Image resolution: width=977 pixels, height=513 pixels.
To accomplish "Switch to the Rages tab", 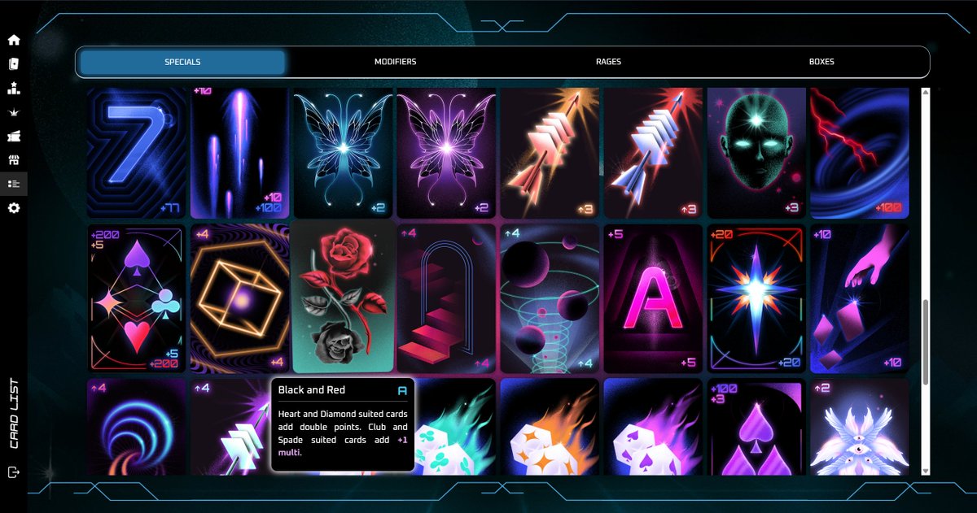I will (608, 62).
